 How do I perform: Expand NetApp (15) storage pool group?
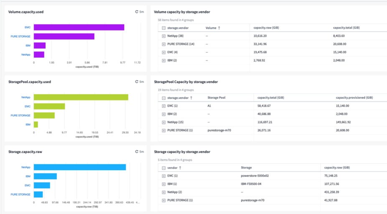(x=163, y=122)
